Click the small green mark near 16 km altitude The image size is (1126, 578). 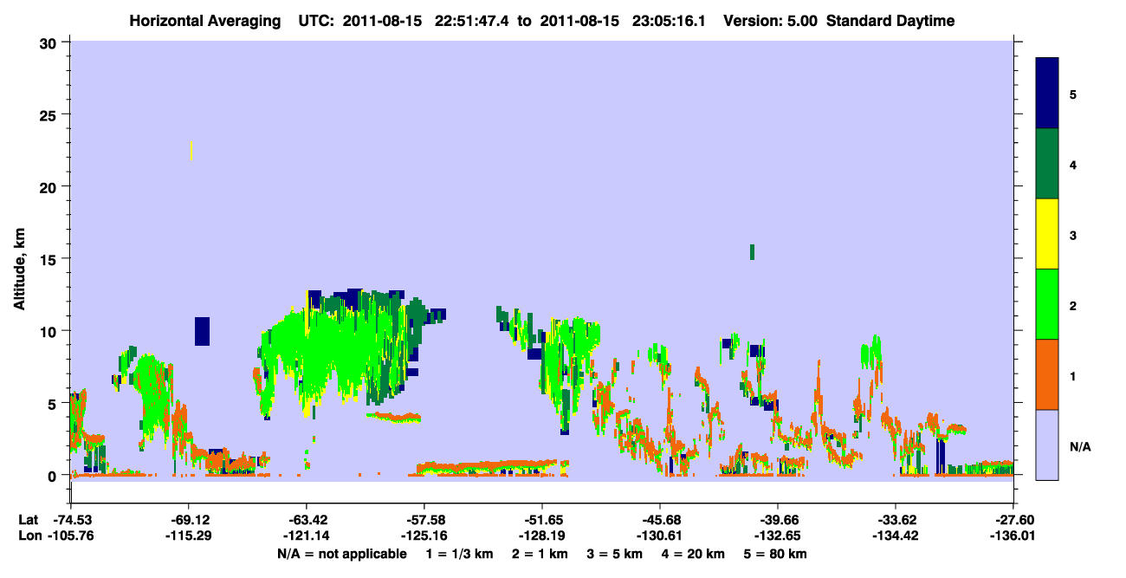tap(752, 251)
